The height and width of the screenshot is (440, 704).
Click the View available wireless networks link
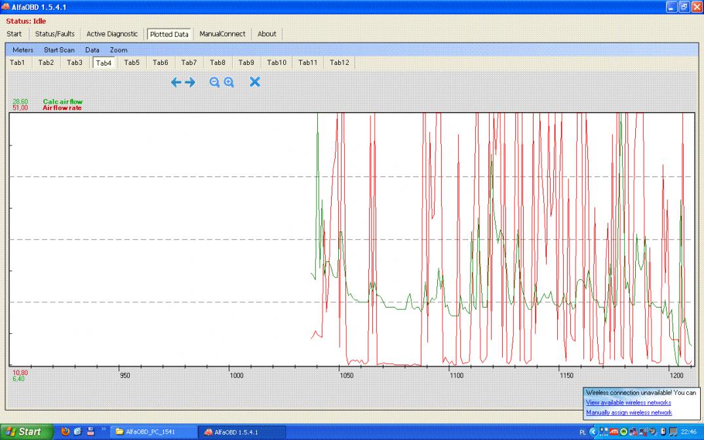coord(628,403)
